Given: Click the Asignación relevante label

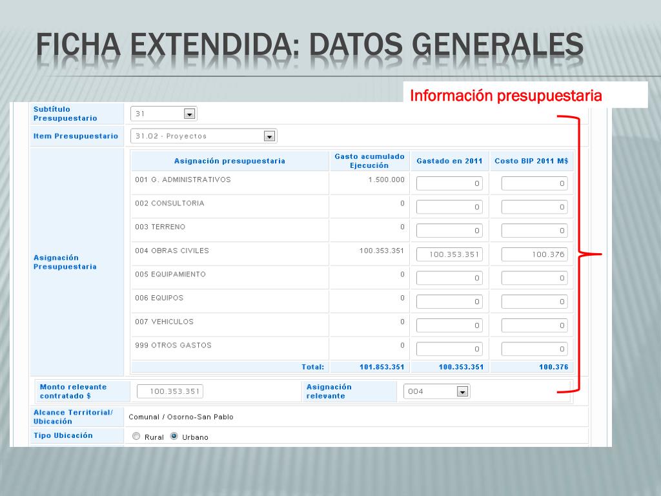Looking at the screenshot, I should click(329, 391).
